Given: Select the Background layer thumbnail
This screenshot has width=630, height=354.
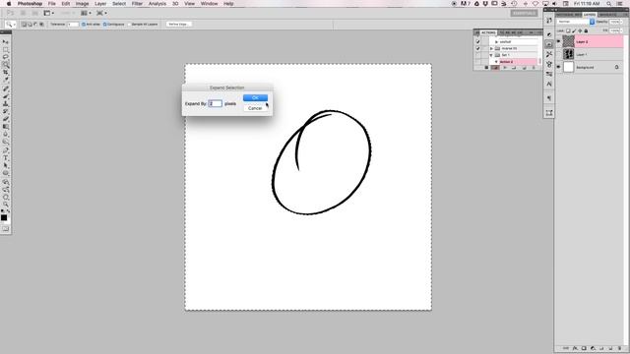Looking at the screenshot, I should tap(568, 67).
